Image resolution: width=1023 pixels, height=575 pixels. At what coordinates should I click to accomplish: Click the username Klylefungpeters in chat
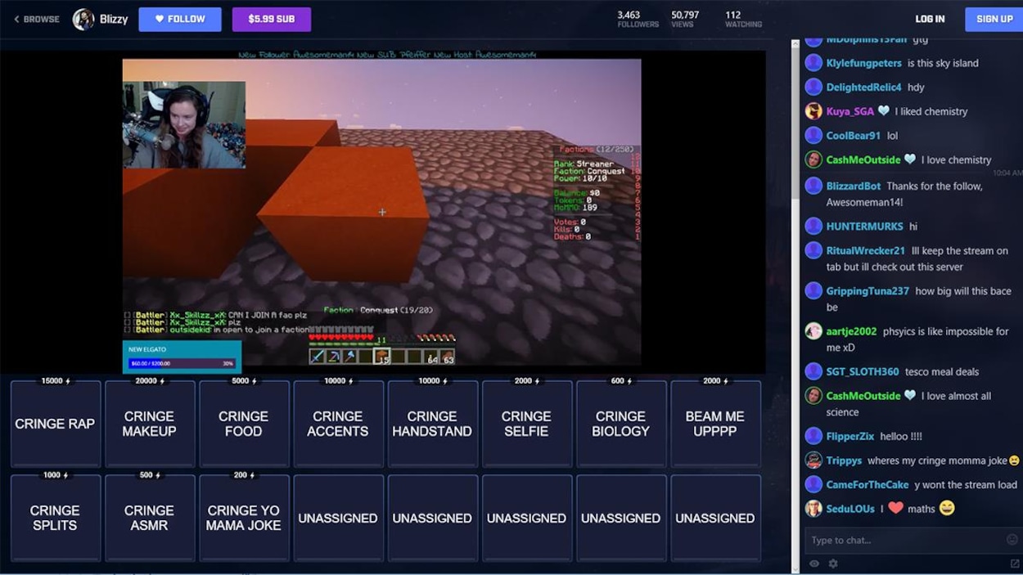click(x=864, y=63)
